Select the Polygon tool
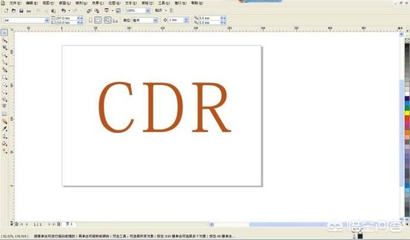 point(4,92)
